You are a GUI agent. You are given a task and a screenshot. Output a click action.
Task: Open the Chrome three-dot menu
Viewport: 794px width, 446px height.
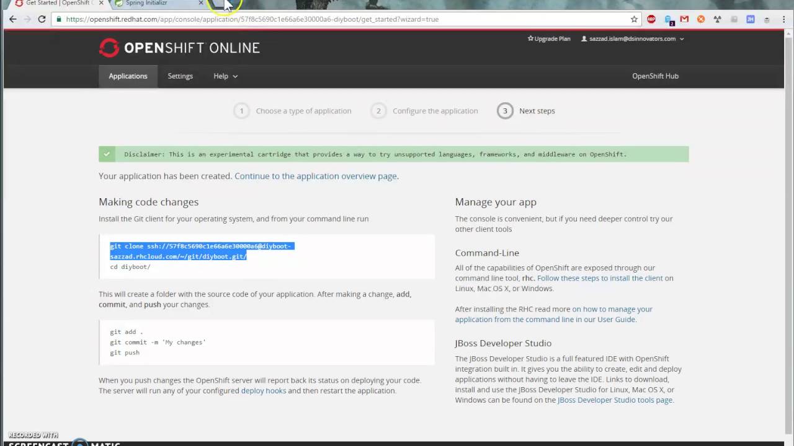(783, 19)
